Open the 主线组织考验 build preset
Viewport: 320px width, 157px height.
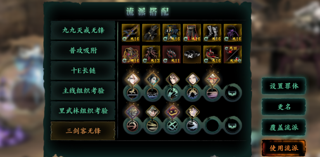(83, 91)
